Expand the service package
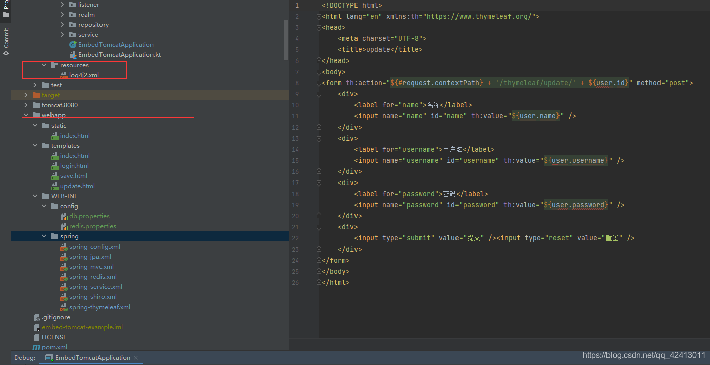The height and width of the screenshot is (365, 710). [63, 35]
